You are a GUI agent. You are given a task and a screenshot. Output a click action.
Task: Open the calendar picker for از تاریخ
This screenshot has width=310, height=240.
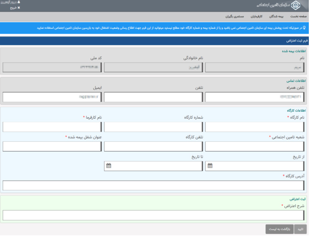tap(210, 165)
